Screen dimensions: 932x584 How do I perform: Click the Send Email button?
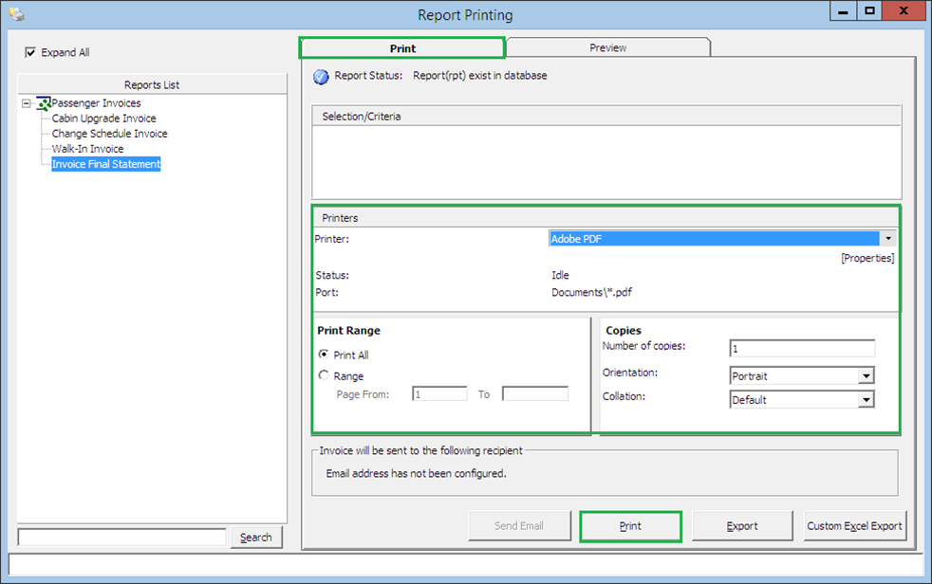(x=519, y=526)
